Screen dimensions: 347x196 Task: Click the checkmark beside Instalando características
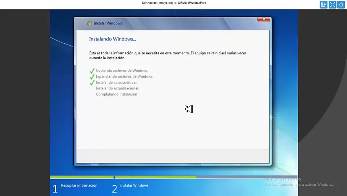pos(92,83)
